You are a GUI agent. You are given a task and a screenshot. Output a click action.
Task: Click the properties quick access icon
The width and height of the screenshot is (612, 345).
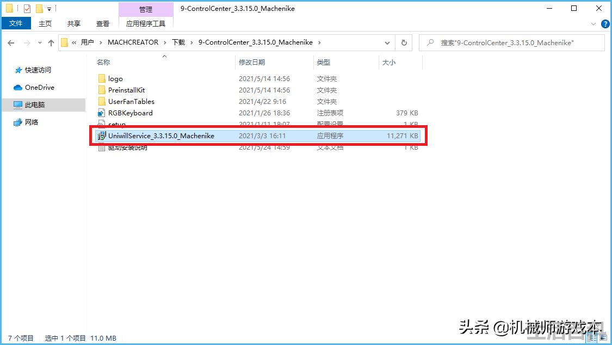[x=27, y=8]
